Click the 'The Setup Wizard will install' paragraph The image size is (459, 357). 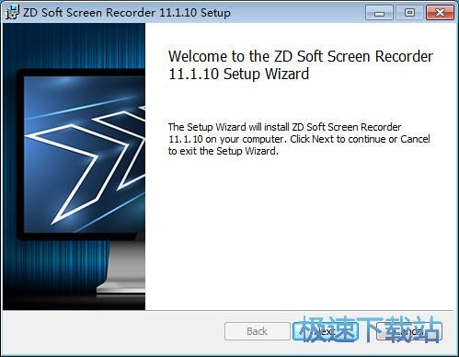click(299, 139)
